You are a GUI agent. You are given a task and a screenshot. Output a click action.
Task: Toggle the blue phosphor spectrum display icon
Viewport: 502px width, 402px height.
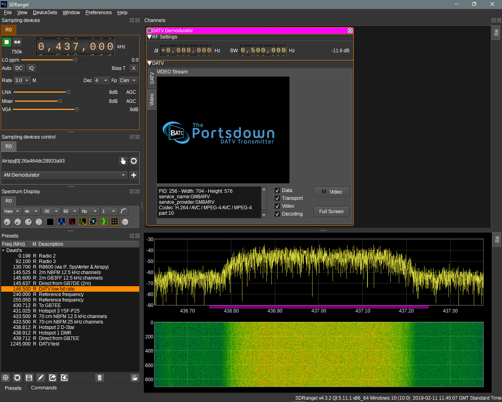click(x=61, y=222)
